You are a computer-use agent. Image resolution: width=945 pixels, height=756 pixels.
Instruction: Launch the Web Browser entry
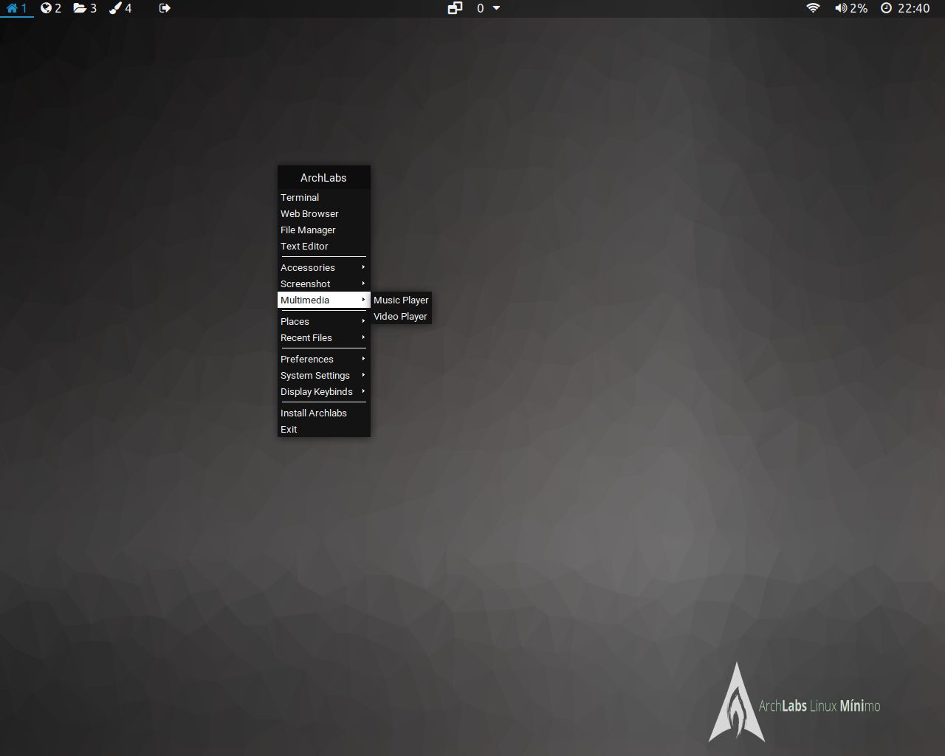(x=309, y=213)
